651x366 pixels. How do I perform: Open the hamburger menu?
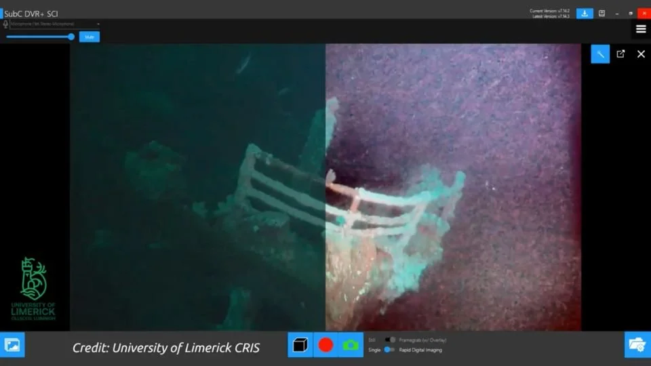641,29
